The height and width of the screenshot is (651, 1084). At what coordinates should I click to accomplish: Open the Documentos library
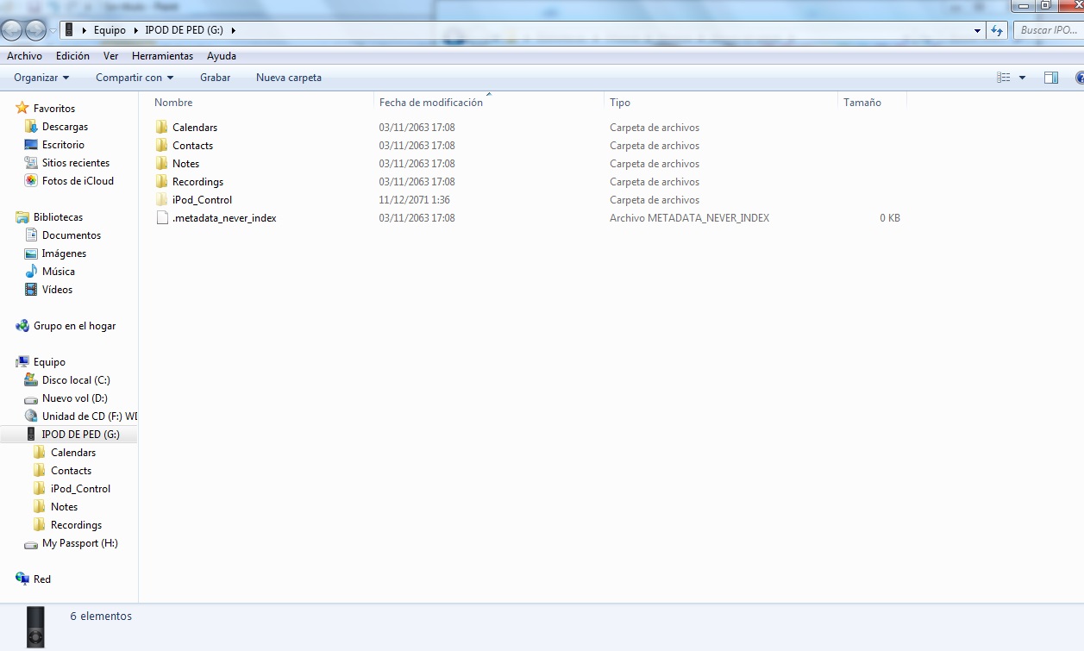(72, 235)
